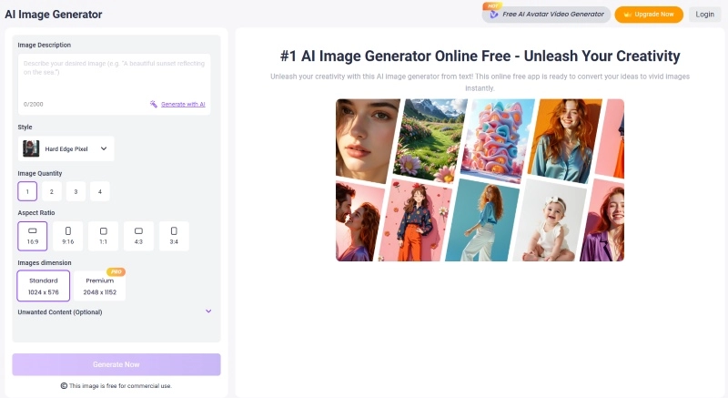Click the magic wand Generate with AI icon
728x398 pixels.
pyautogui.click(x=153, y=104)
